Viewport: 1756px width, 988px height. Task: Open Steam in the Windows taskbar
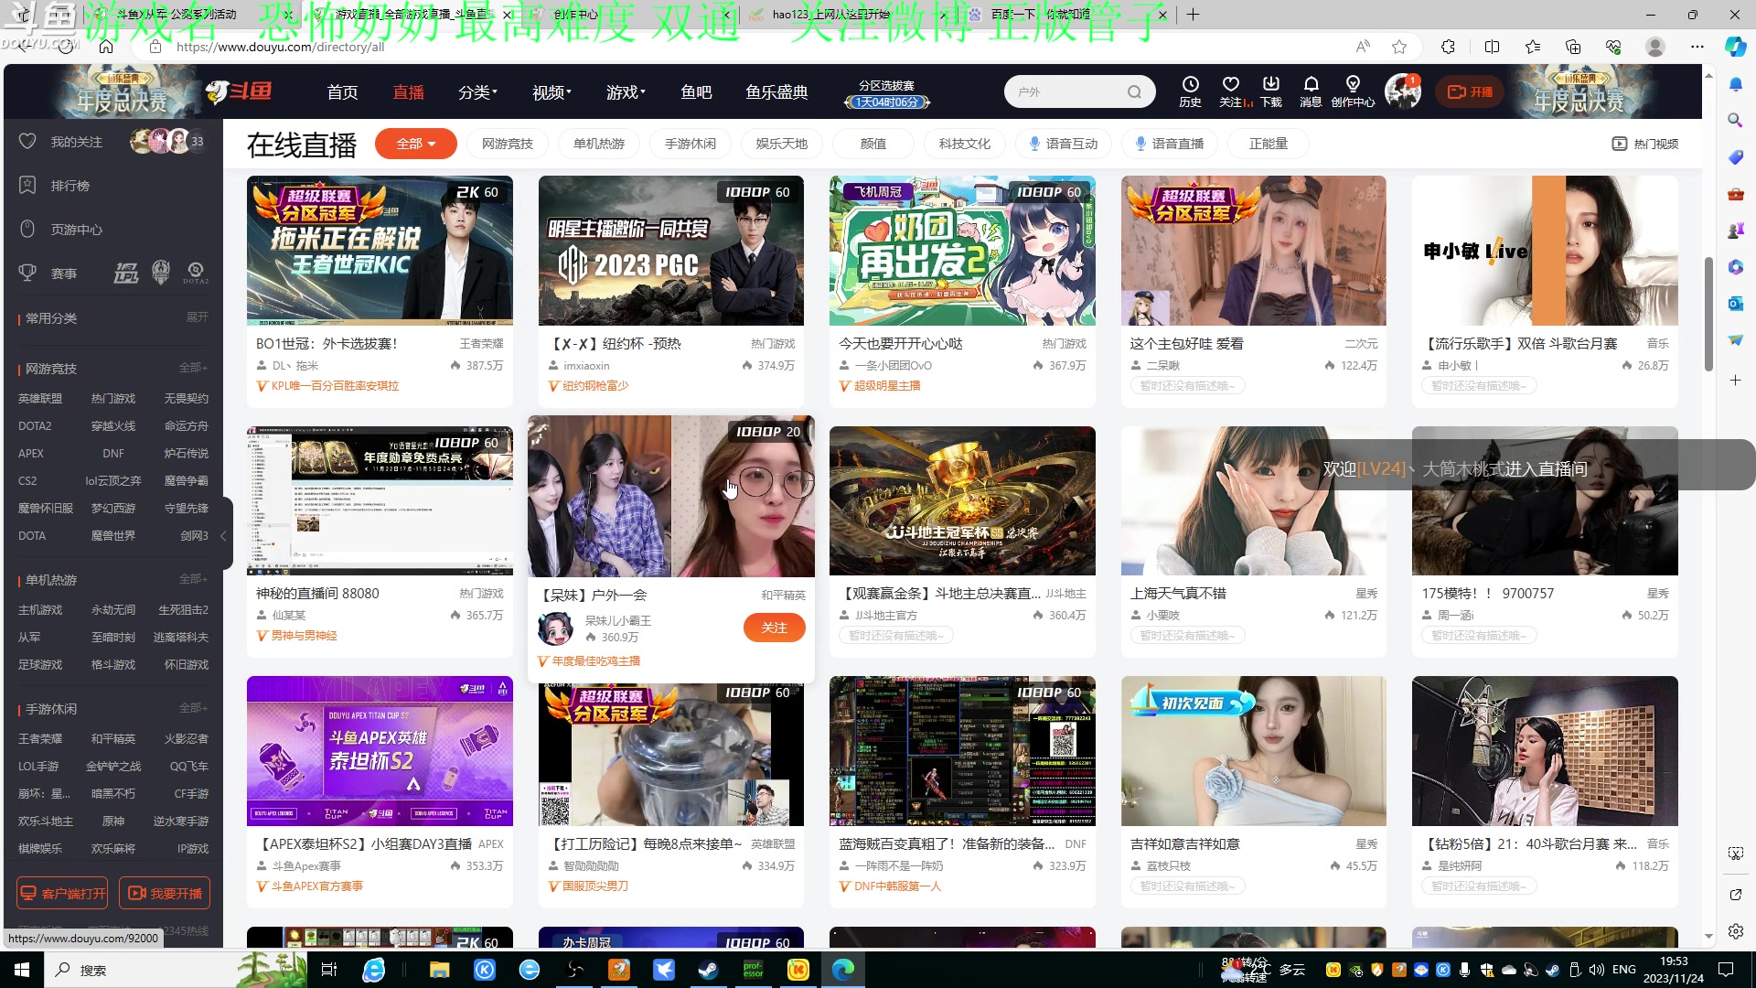pos(708,970)
